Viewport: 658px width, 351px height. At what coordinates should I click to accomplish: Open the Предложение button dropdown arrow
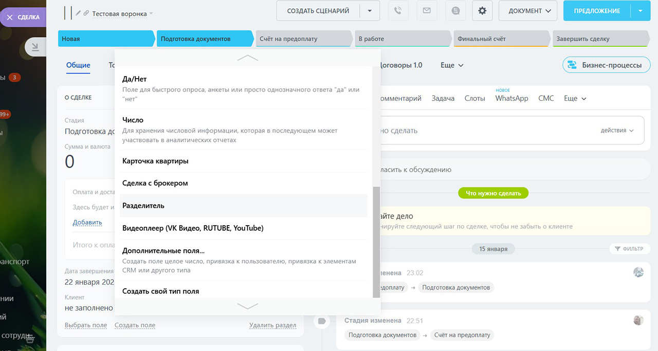click(x=640, y=11)
